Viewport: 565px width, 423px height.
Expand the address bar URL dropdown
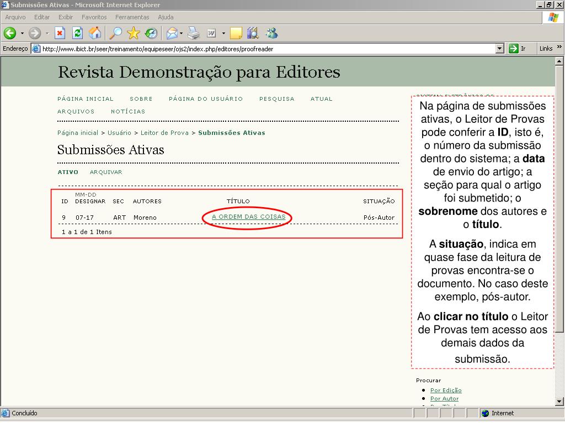click(499, 48)
